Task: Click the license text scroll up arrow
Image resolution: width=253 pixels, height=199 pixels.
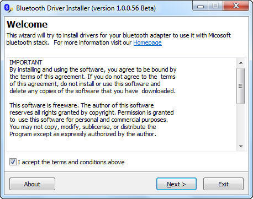Action: click(241, 63)
